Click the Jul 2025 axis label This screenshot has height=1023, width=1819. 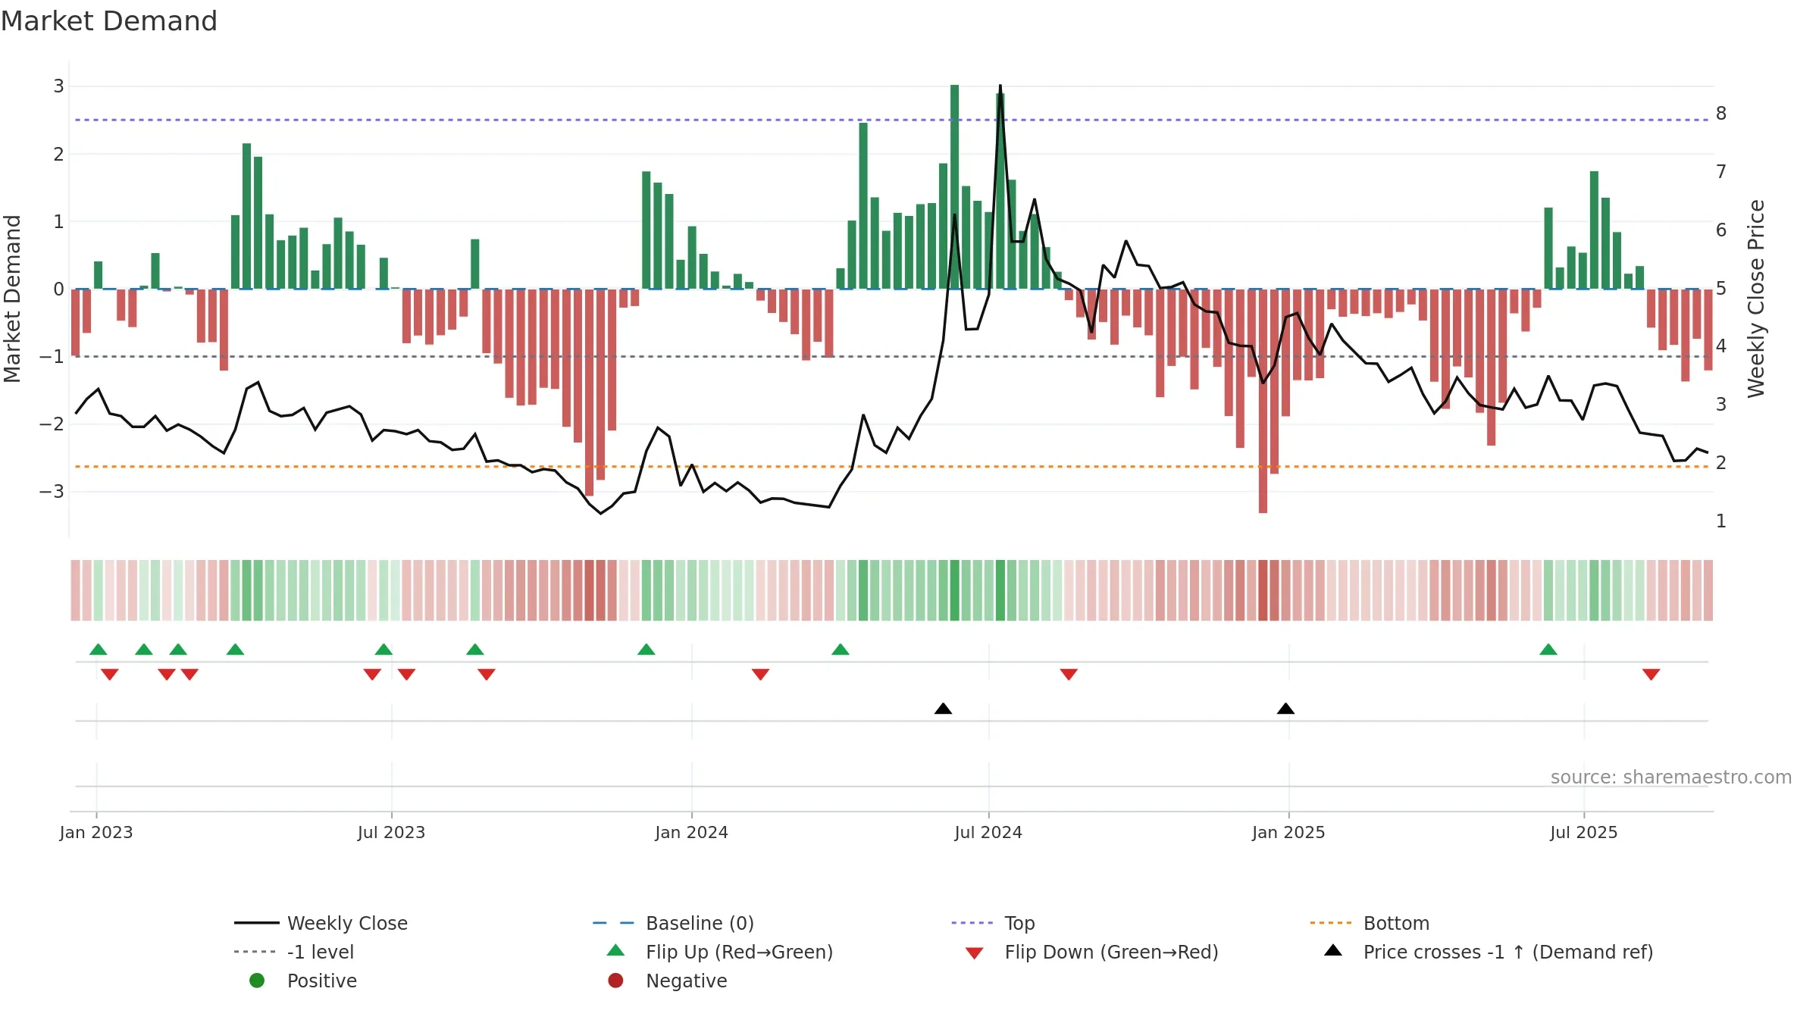point(1584,833)
